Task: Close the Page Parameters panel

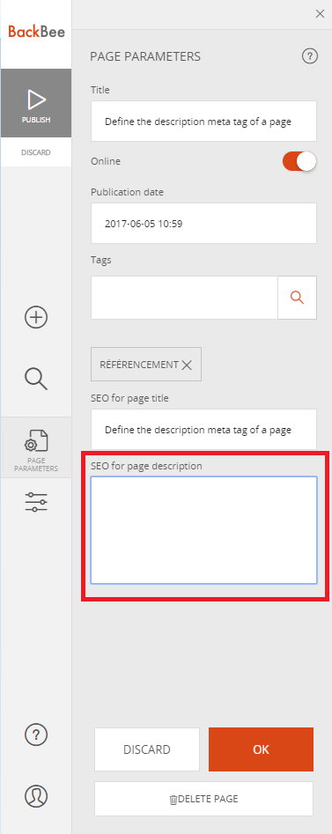Action: (x=320, y=14)
